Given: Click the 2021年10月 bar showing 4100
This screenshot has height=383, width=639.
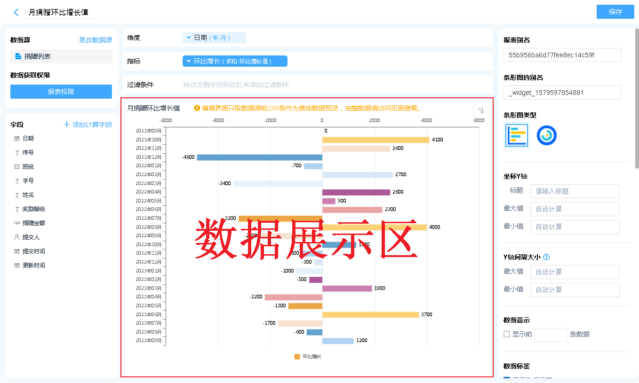Looking at the screenshot, I should pyautogui.click(x=375, y=140).
